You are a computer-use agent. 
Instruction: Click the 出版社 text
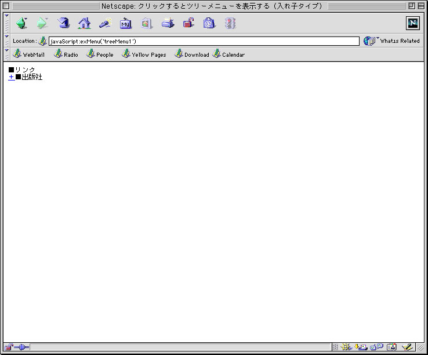pyautogui.click(x=32, y=77)
